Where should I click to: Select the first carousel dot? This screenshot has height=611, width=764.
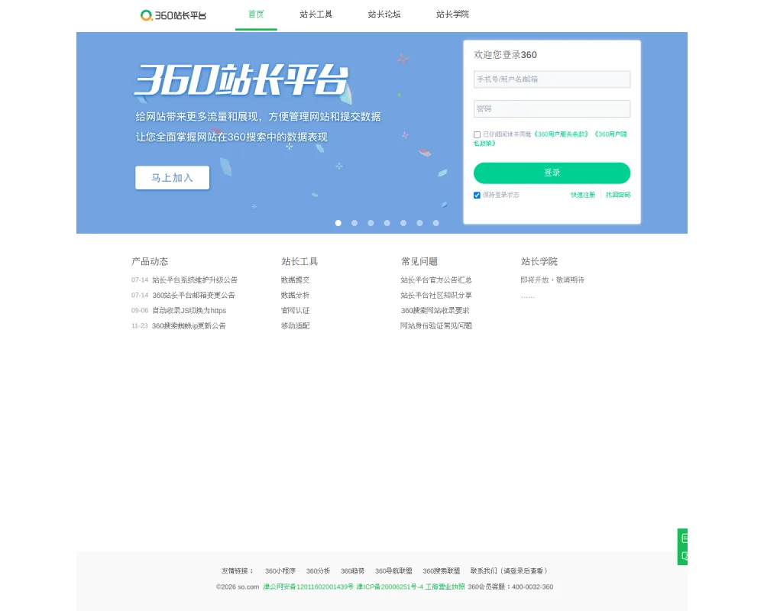(x=338, y=223)
